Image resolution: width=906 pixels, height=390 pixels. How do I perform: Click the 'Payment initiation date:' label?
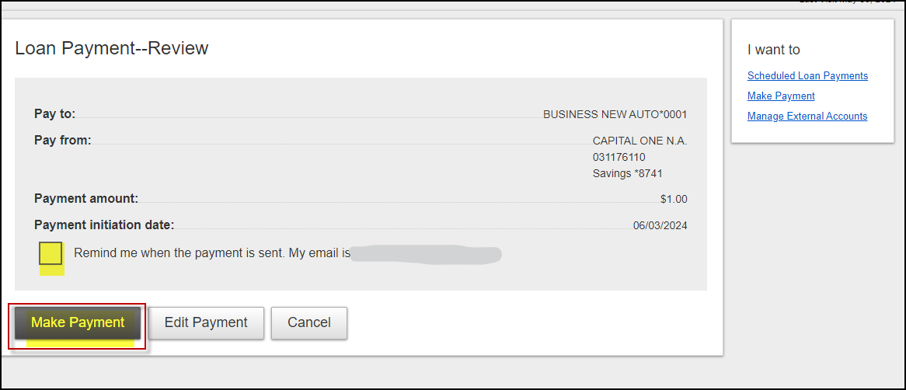[104, 225]
